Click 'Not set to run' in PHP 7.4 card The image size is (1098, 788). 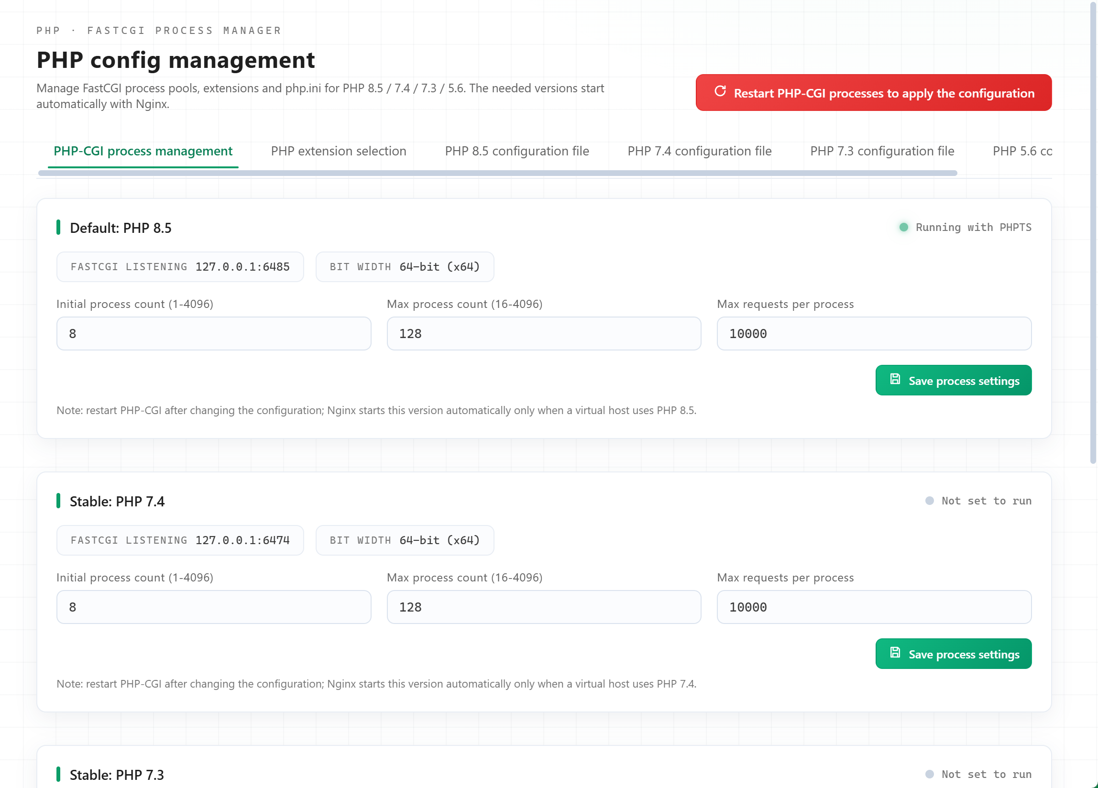(x=986, y=501)
